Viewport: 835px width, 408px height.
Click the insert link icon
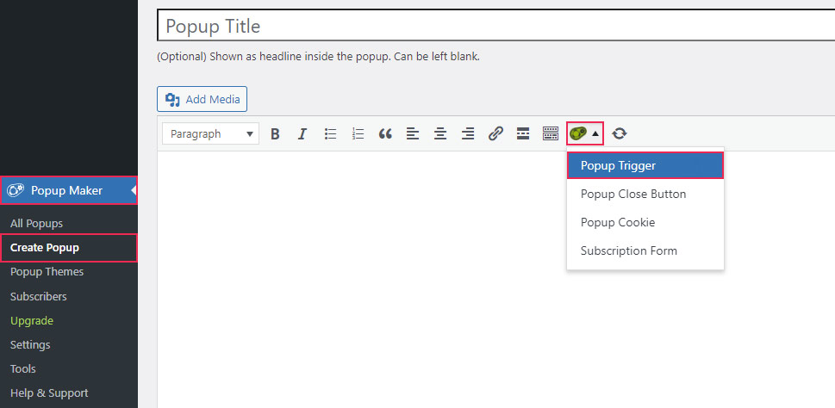pos(495,134)
